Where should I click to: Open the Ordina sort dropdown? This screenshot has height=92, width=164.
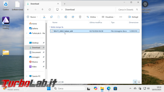point(92,17)
